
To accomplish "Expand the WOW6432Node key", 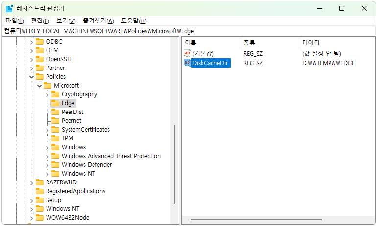I will (x=31, y=218).
